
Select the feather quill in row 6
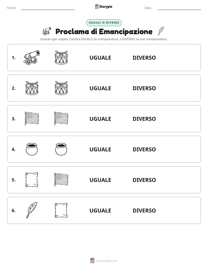[x=32, y=210]
